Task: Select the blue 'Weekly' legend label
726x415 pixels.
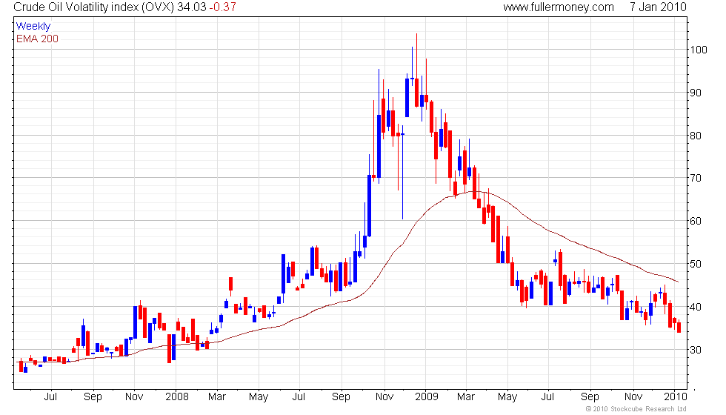Action: (33, 27)
